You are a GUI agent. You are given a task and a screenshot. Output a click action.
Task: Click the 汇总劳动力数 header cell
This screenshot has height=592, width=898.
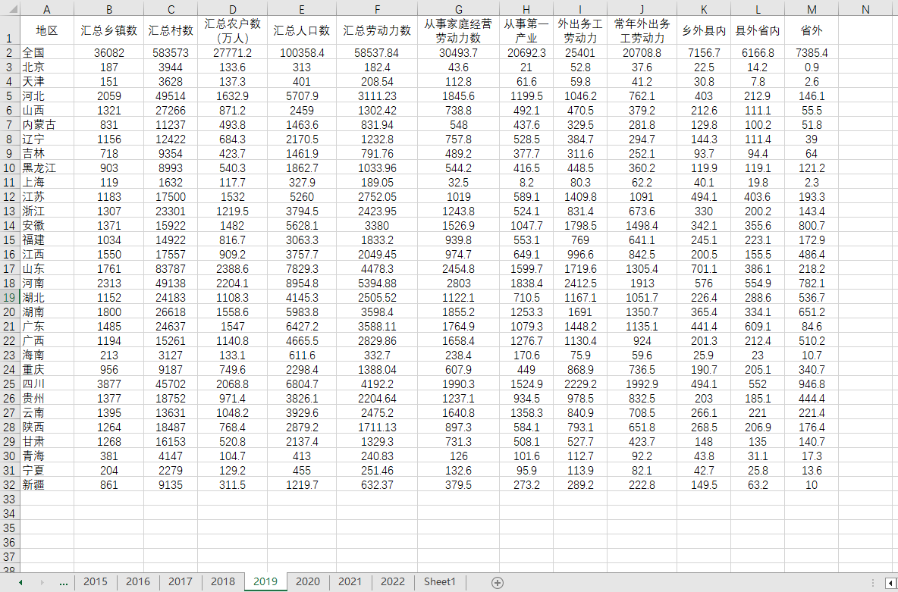coord(377,31)
